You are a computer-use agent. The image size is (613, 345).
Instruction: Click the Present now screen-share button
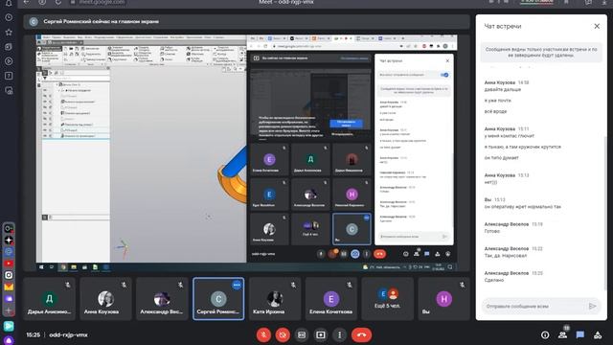pyautogui.click(x=321, y=334)
